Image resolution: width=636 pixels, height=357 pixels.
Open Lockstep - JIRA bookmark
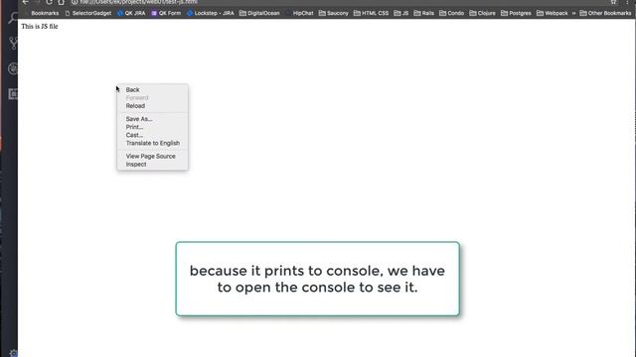(x=210, y=13)
